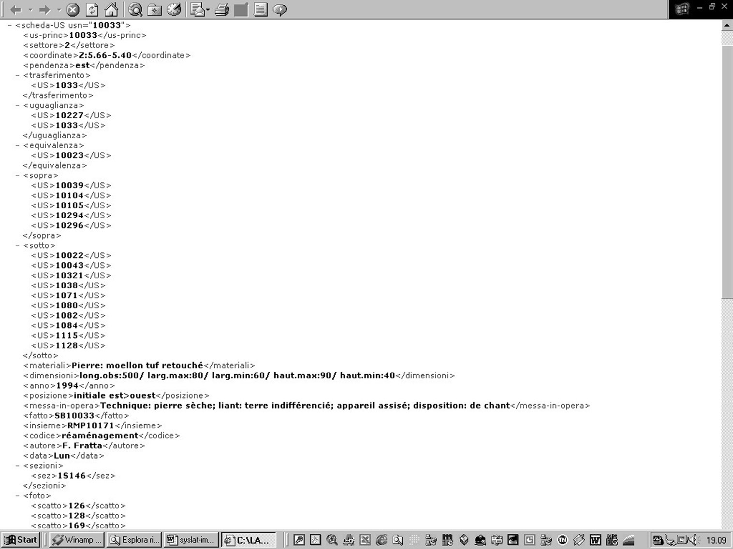Click the grey square icon beside Print
Screen dimensions: 733x549
click(x=241, y=9)
